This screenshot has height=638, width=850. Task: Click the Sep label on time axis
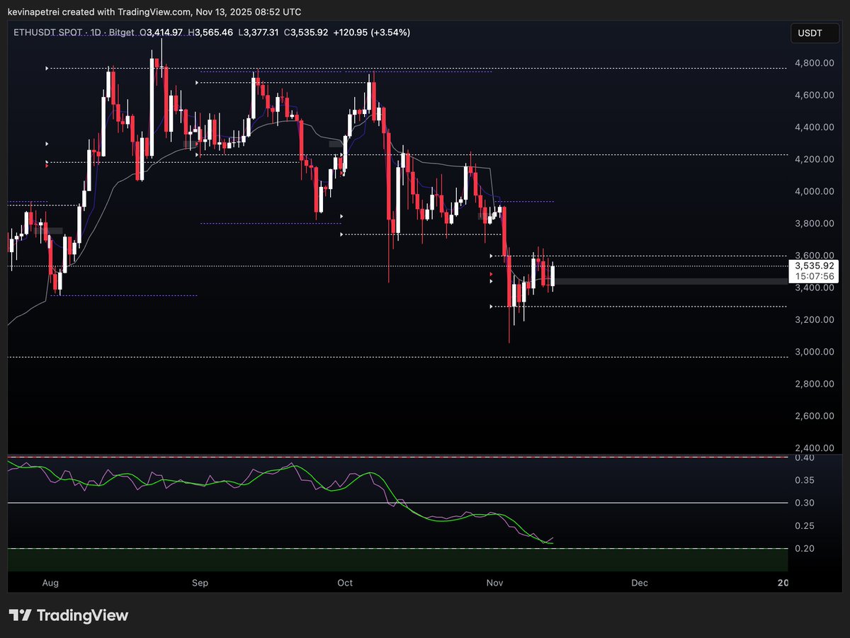pos(200,583)
